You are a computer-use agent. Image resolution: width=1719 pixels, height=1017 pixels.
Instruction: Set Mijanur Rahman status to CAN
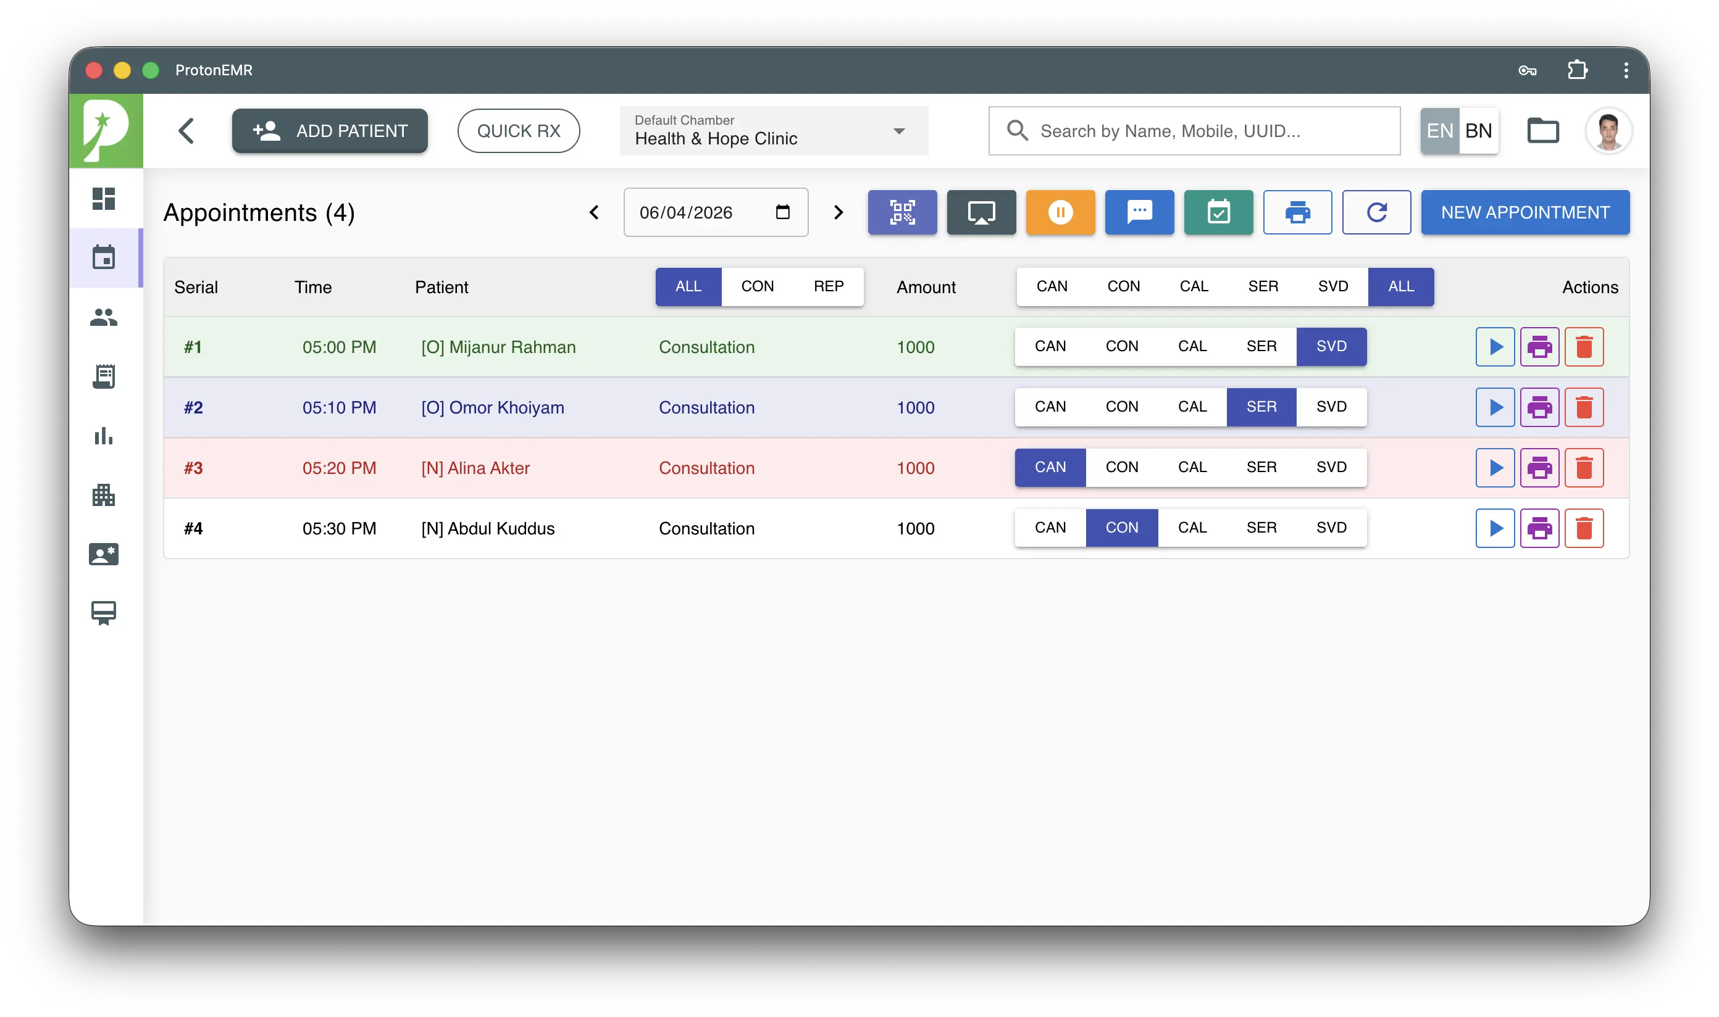pos(1050,347)
